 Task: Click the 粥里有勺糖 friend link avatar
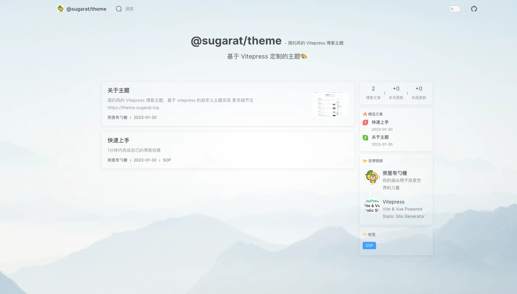[372, 177]
